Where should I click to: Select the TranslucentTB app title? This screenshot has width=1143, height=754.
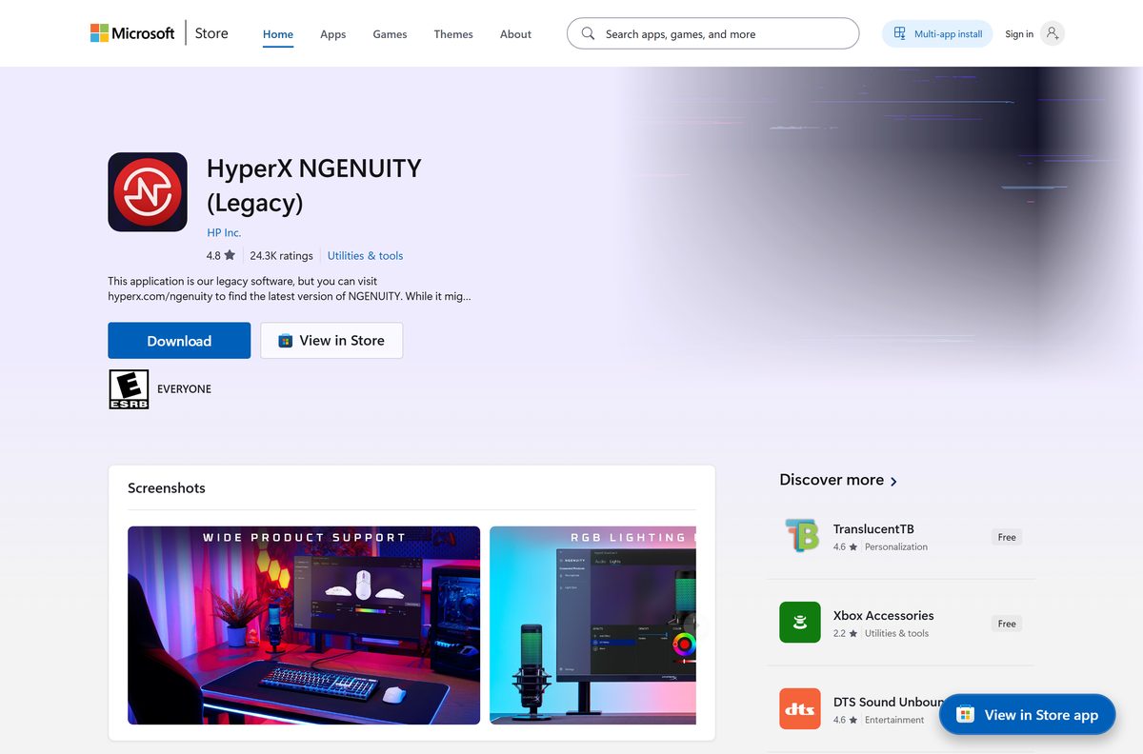tap(873, 528)
